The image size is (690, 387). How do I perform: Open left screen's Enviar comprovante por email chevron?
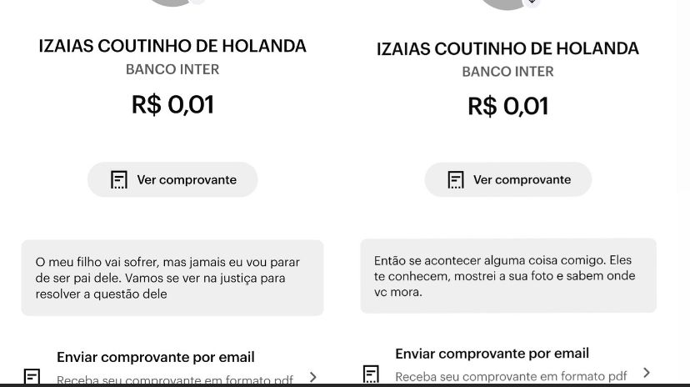pyautogui.click(x=313, y=377)
